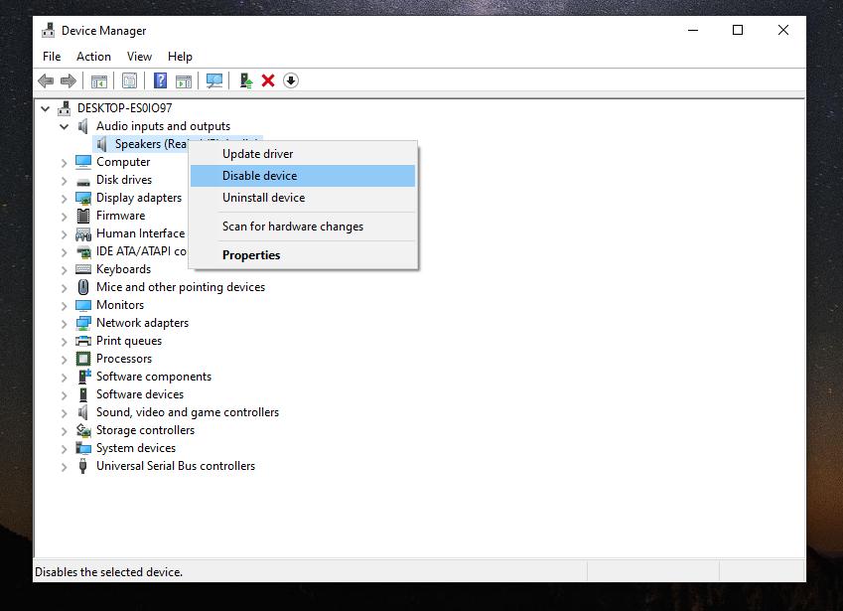Click the Show/Hide Console Tree toolbar icon
The height and width of the screenshot is (611, 843).
pyautogui.click(x=99, y=80)
